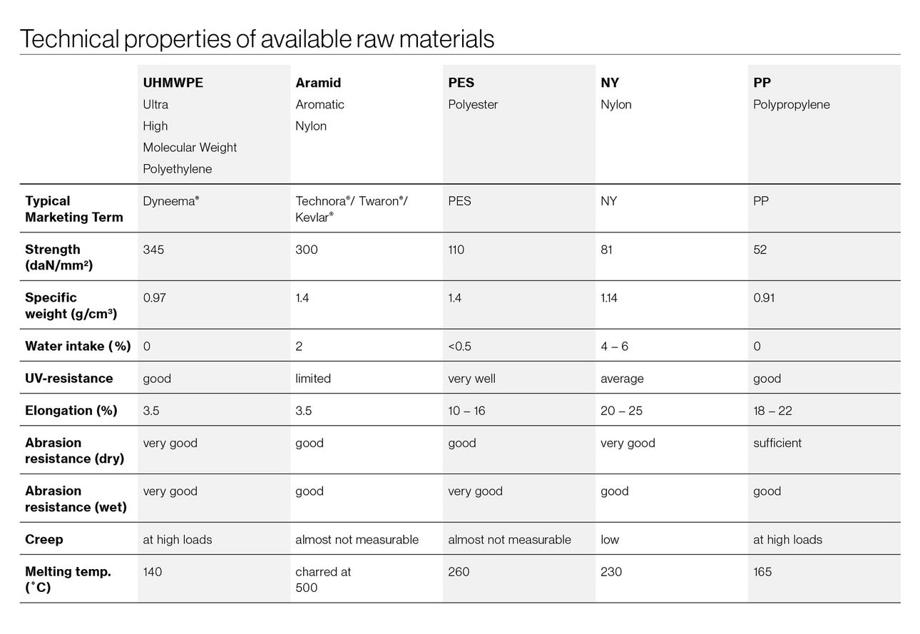
Task: Select the UV-resistance row label
Action: click(x=69, y=379)
